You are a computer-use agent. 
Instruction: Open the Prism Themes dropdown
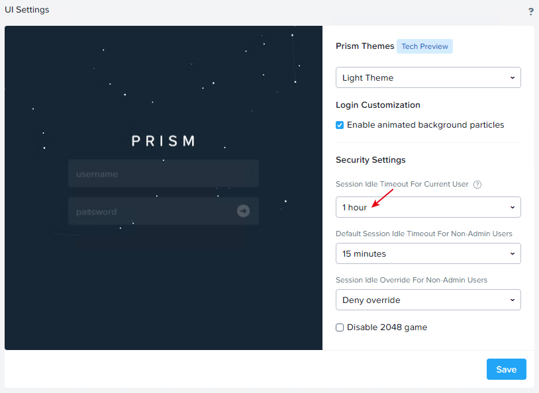tap(428, 77)
